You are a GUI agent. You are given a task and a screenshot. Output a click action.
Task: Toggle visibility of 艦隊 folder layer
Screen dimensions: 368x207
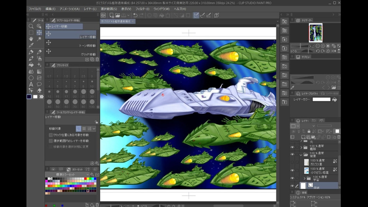[x=292, y=147]
